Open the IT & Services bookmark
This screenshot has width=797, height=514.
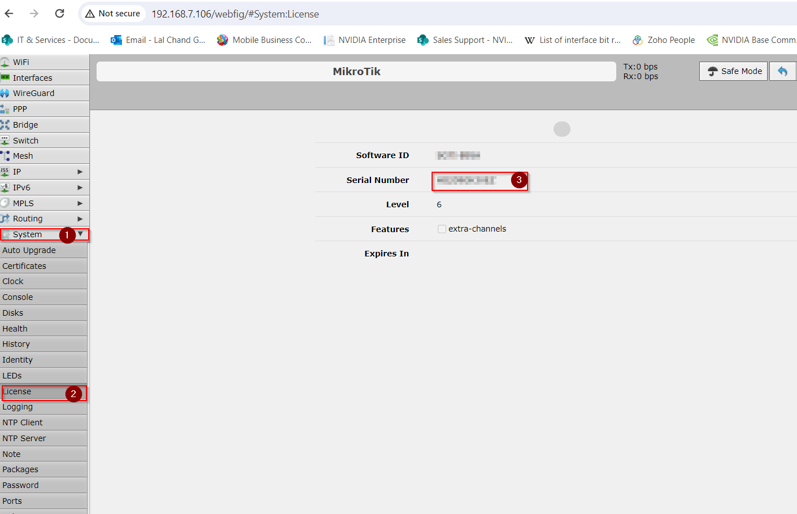pyautogui.click(x=51, y=40)
